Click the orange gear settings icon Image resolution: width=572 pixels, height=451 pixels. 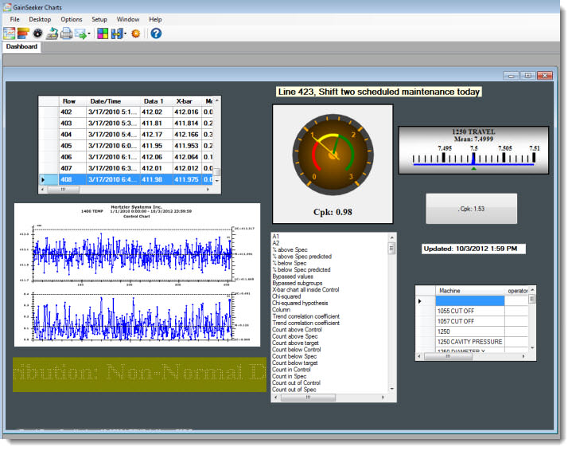click(136, 33)
